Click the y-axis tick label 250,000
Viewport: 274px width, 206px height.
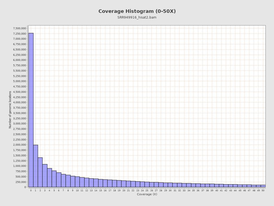pyautogui.click(x=21, y=182)
